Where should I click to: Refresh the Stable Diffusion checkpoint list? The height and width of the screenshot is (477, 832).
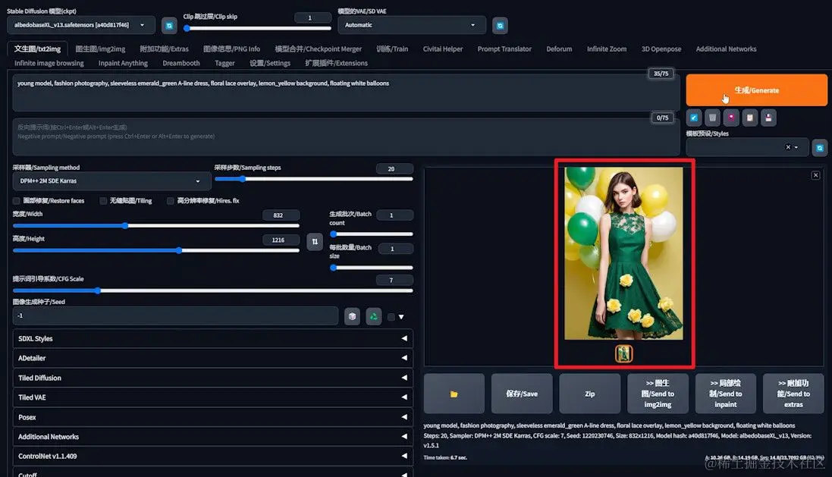(x=169, y=26)
